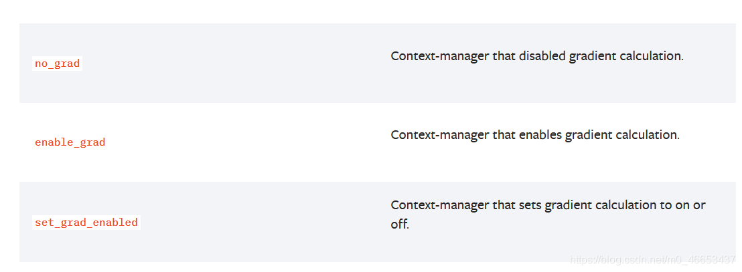Screen dimensions: 742x272
Task: Click the word "gradient" in no_grad row
Action: [593, 56]
